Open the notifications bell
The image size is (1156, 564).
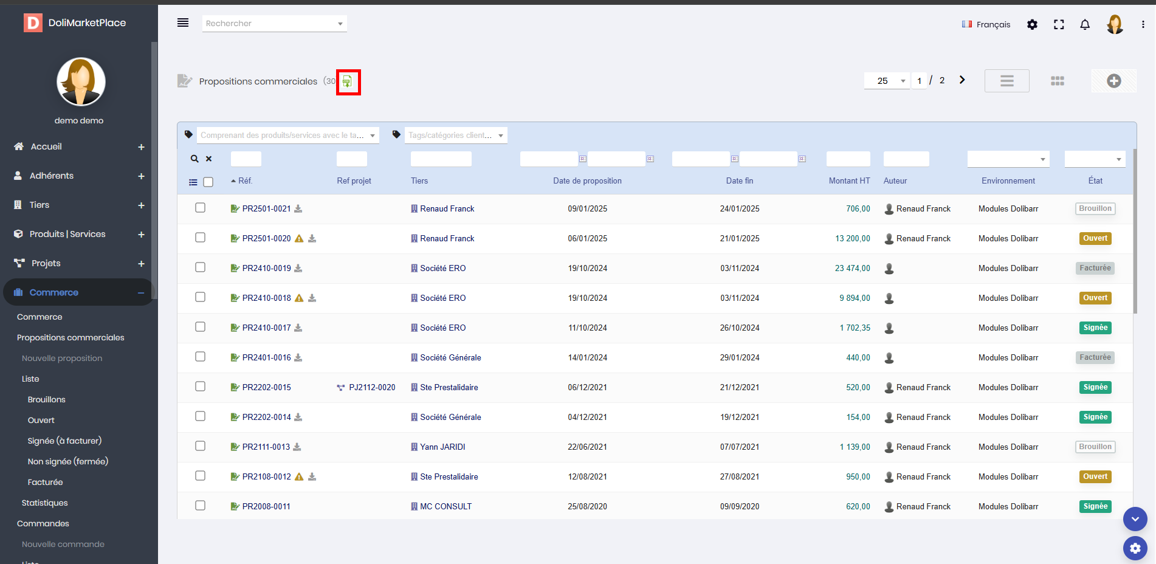click(1084, 24)
